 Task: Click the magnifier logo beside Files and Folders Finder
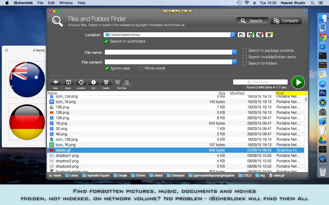point(58,21)
